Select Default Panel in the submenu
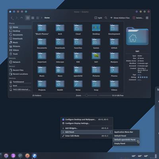 [x=126, y=136]
